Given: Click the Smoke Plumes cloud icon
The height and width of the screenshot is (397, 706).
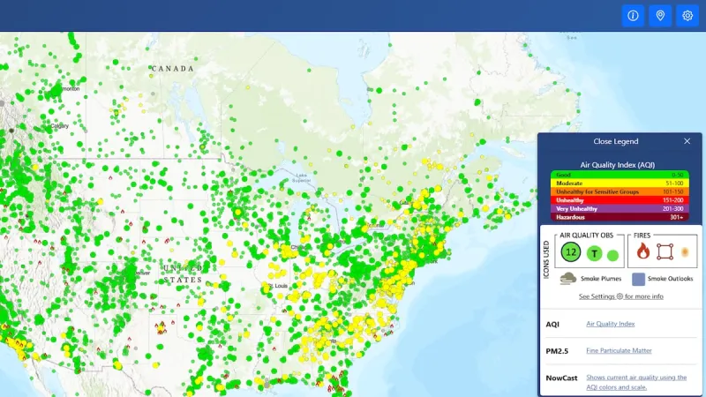Looking at the screenshot, I should [x=568, y=279].
